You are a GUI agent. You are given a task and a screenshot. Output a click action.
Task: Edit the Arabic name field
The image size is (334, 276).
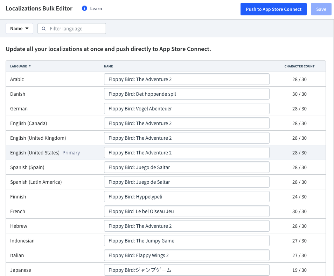(x=187, y=79)
